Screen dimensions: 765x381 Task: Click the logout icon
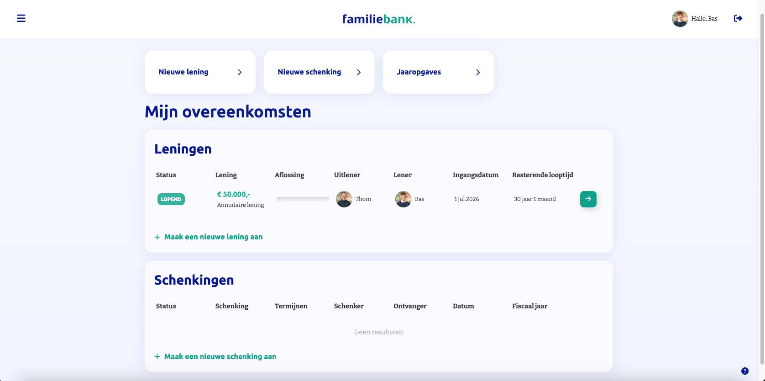pyautogui.click(x=738, y=18)
